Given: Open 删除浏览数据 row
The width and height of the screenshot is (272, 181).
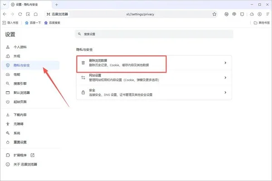Looking at the screenshot, I should point(154,63).
